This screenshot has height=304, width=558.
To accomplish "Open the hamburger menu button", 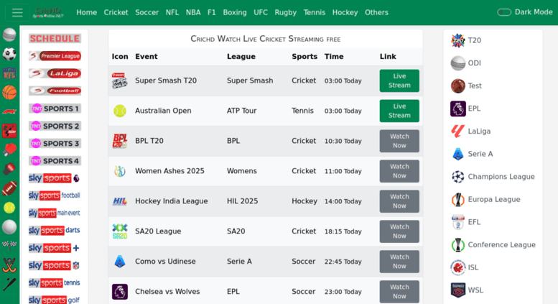I will tap(17, 12).
